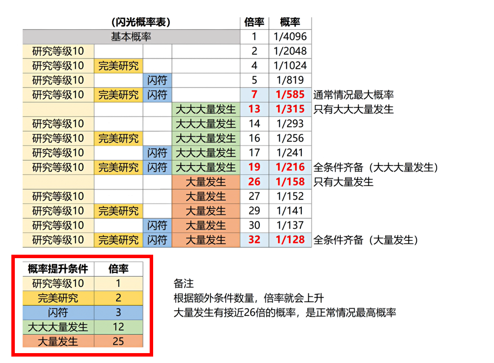The height and width of the screenshot is (363, 494).
Task: Select the 只有大大大量发生 annotation
Action: pyautogui.click(x=353, y=109)
